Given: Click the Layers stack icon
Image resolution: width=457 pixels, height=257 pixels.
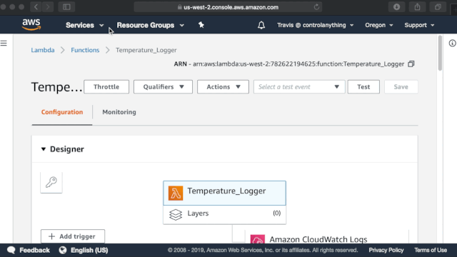Looking at the screenshot, I should pyautogui.click(x=176, y=215).
